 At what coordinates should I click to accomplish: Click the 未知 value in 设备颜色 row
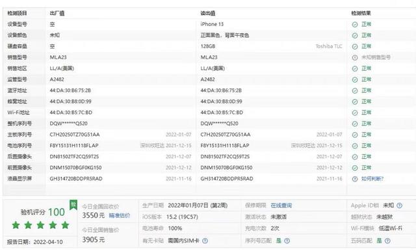click(55, 35)
